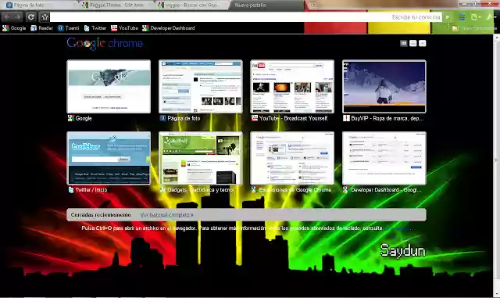Open the Página de foto thumbnail
Viewport: 500px width, 298px height.
pos(201,87)
